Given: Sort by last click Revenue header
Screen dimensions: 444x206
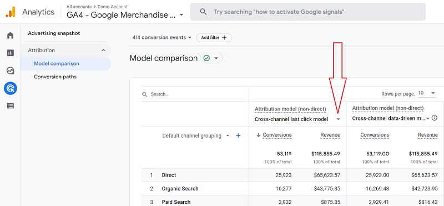Looking at the screenshot, I should coord(330,135).
